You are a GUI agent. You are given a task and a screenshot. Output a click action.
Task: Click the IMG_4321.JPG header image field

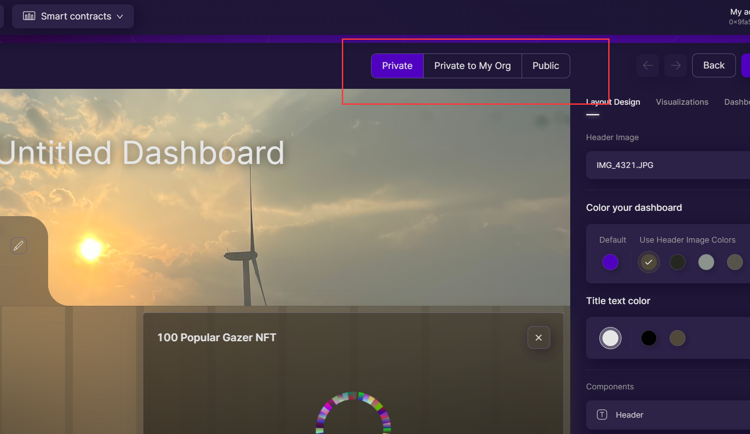pos(668,165)
